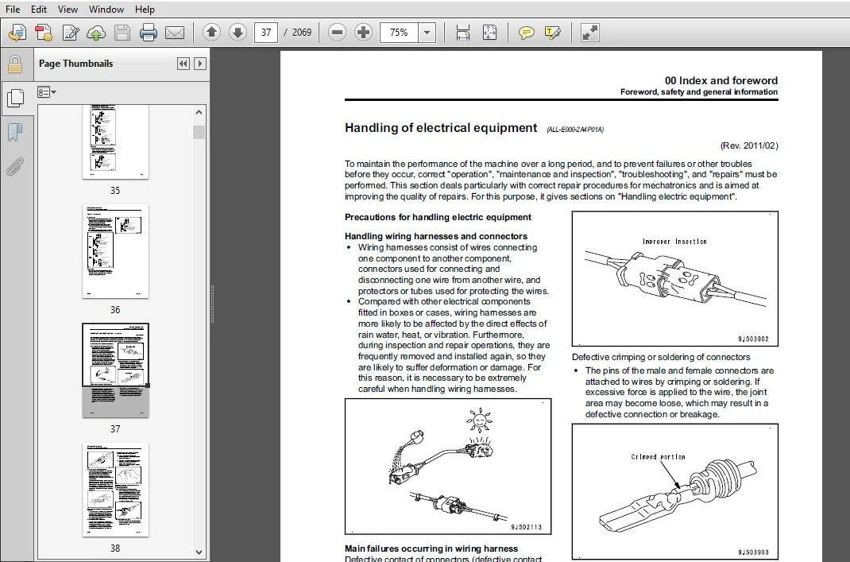Click the heading Handling of electrical equipment
850x562 pixels.
point(441,128)
